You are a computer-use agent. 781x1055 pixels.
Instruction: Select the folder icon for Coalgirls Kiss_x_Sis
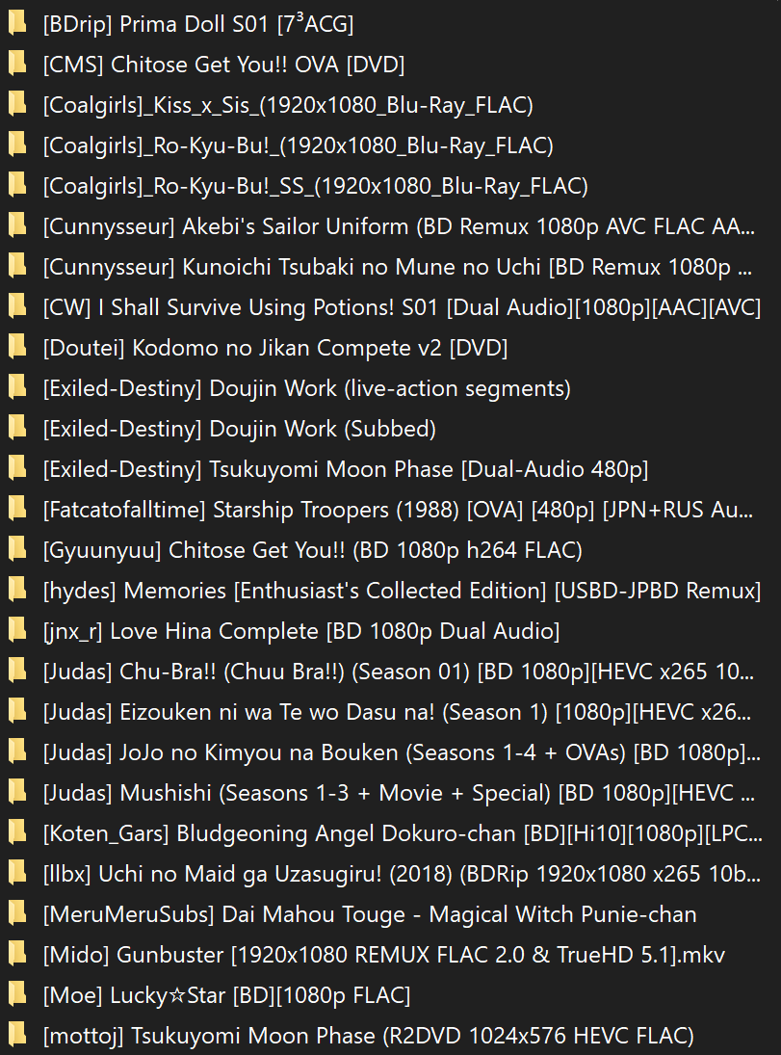[x=16, y=104]
